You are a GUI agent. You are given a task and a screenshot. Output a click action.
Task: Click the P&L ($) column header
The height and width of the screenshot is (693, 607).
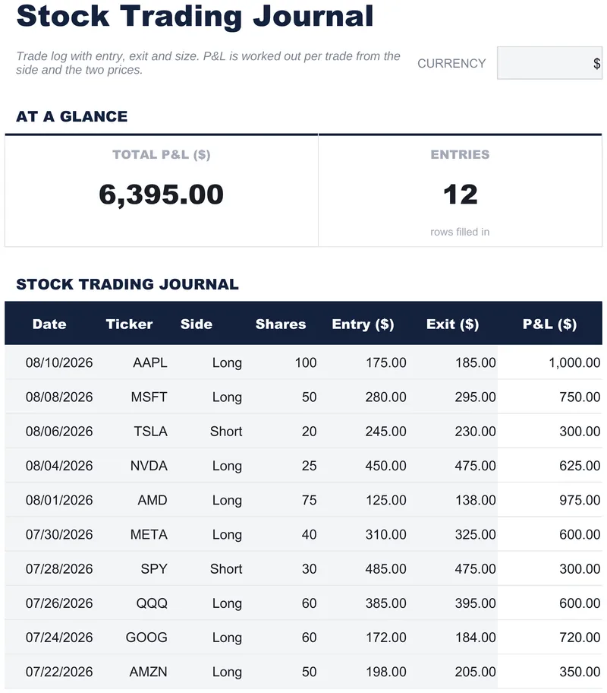coord(549,324)
